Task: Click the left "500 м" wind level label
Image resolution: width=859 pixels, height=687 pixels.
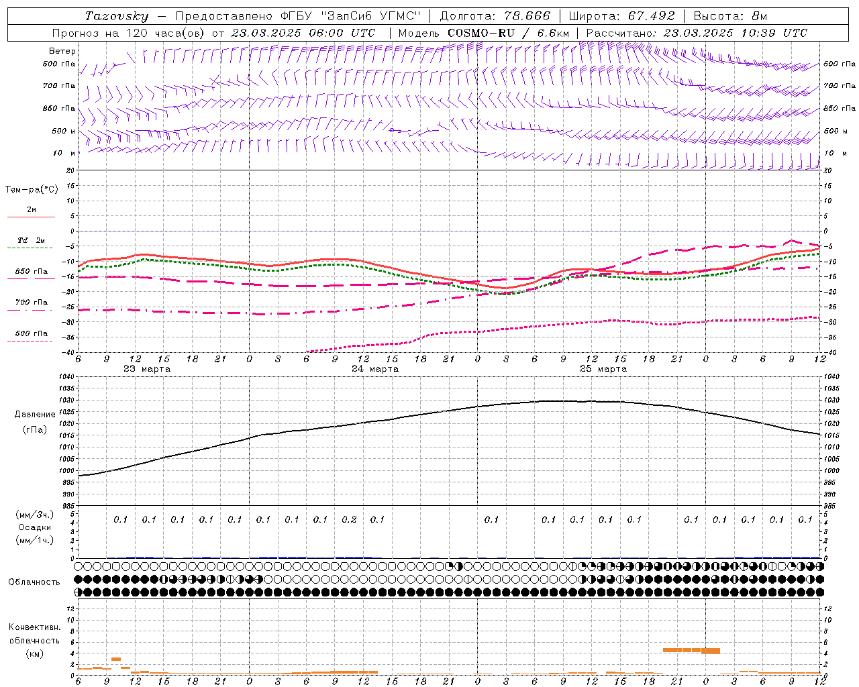Action: click(x=64, y=131)
